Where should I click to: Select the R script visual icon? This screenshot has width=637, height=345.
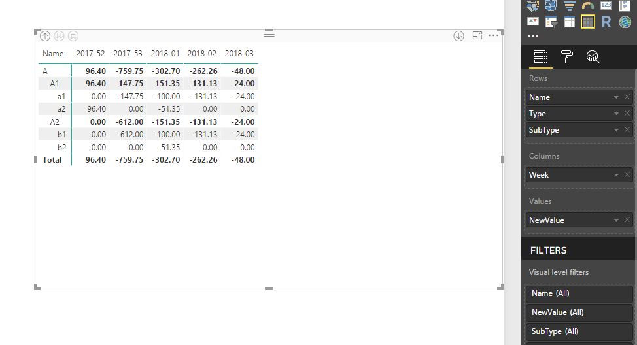click(x=606, y=22)
